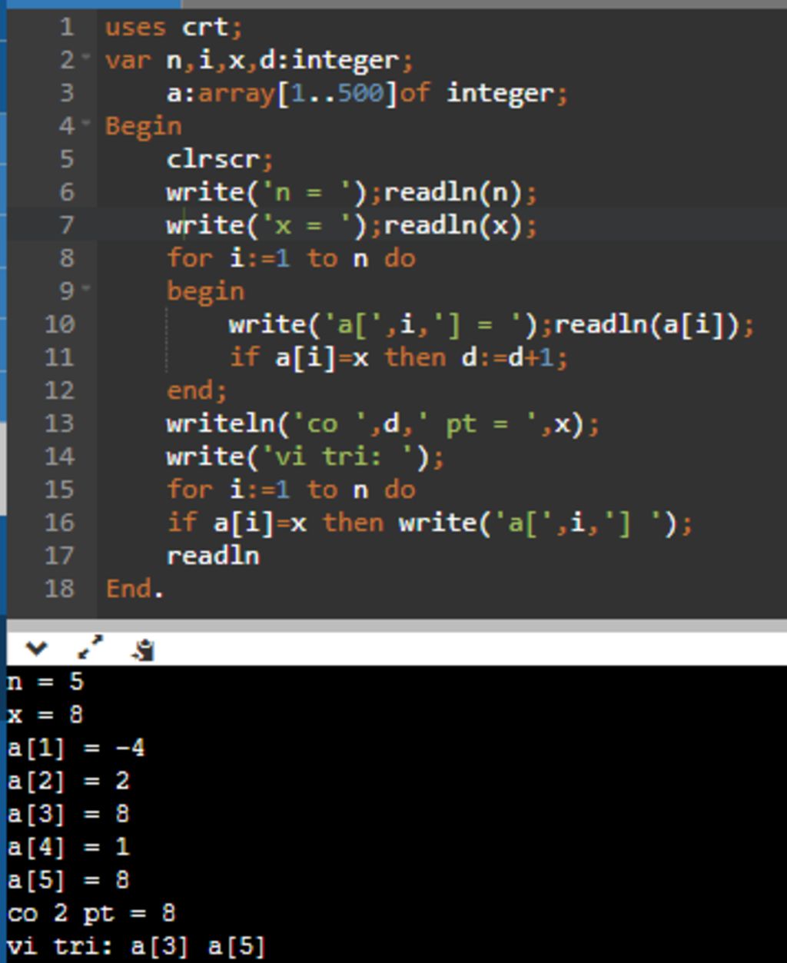
Task: Click the 'readln' on line 17
Action: click(213, 556)
